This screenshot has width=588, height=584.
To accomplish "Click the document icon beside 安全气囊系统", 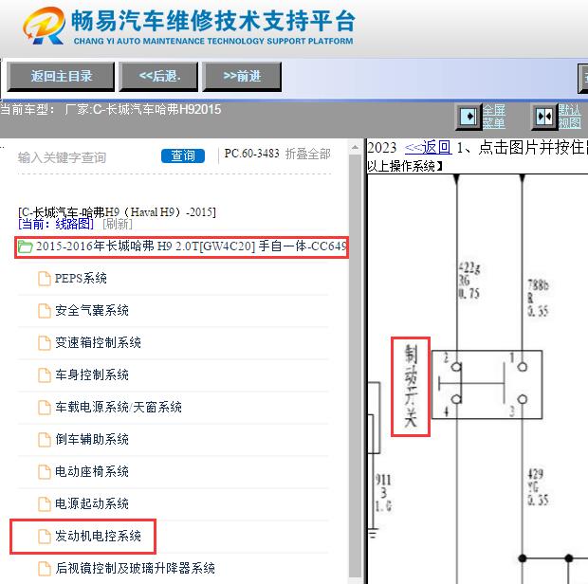I will [45, 311].
